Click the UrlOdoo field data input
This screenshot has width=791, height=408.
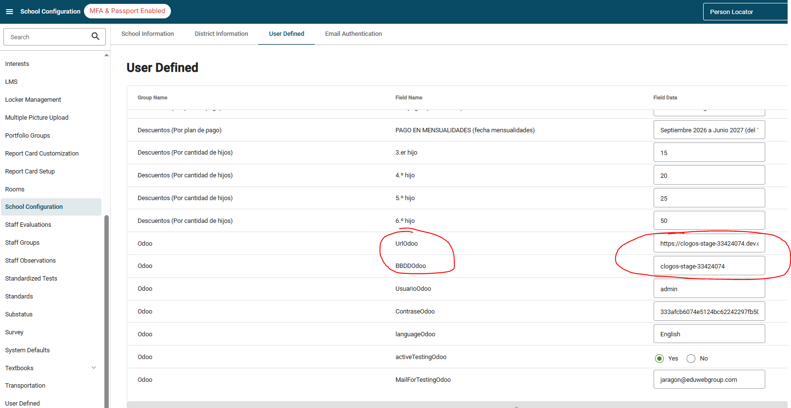tap(709, 243)
